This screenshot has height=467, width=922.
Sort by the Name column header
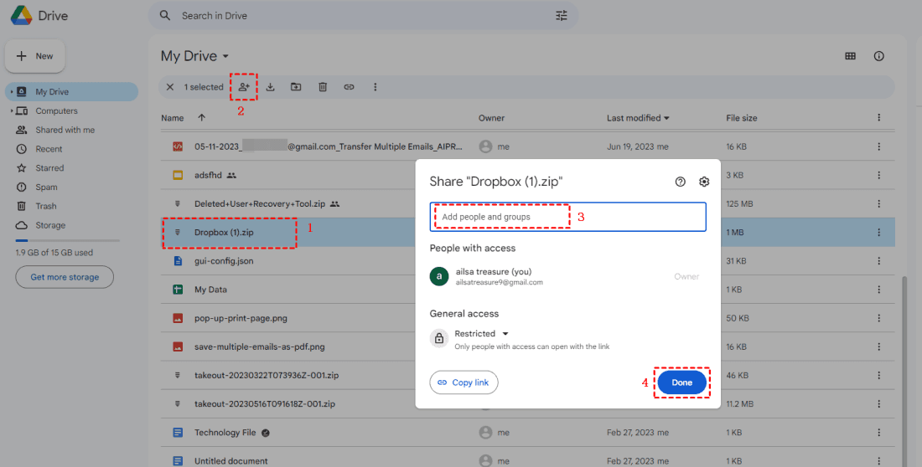point(173,118)
